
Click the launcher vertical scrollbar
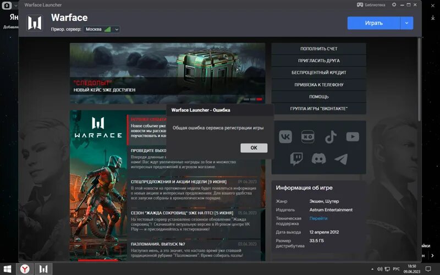coord(420,80)
